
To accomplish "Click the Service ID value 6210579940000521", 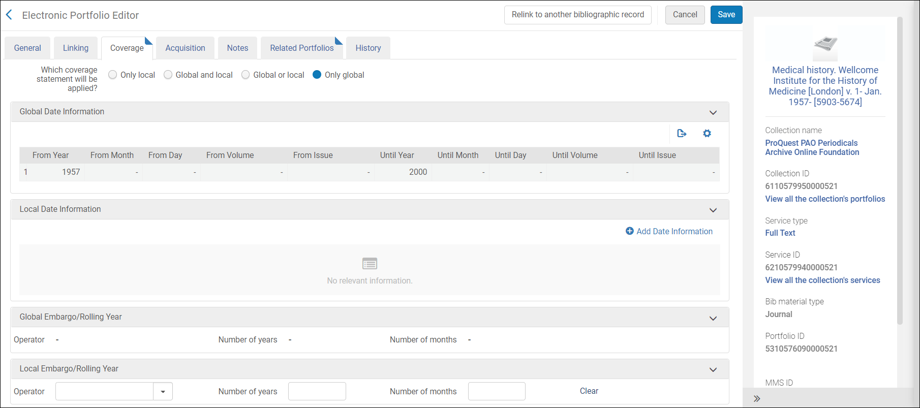I will (802, 267).
